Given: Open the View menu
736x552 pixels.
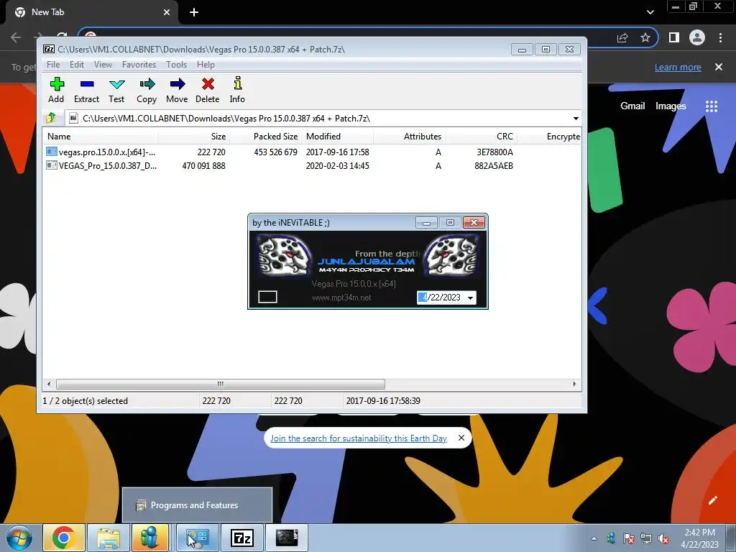Looking at the screenshot, I should click(103, 65).
